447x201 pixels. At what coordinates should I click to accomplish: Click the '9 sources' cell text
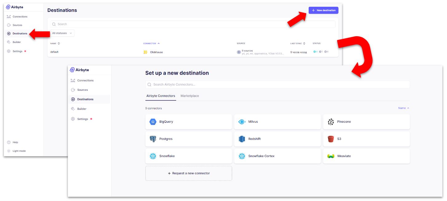pyautogui.click(x=247, y=51)
